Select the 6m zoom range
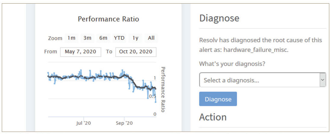 103,38
